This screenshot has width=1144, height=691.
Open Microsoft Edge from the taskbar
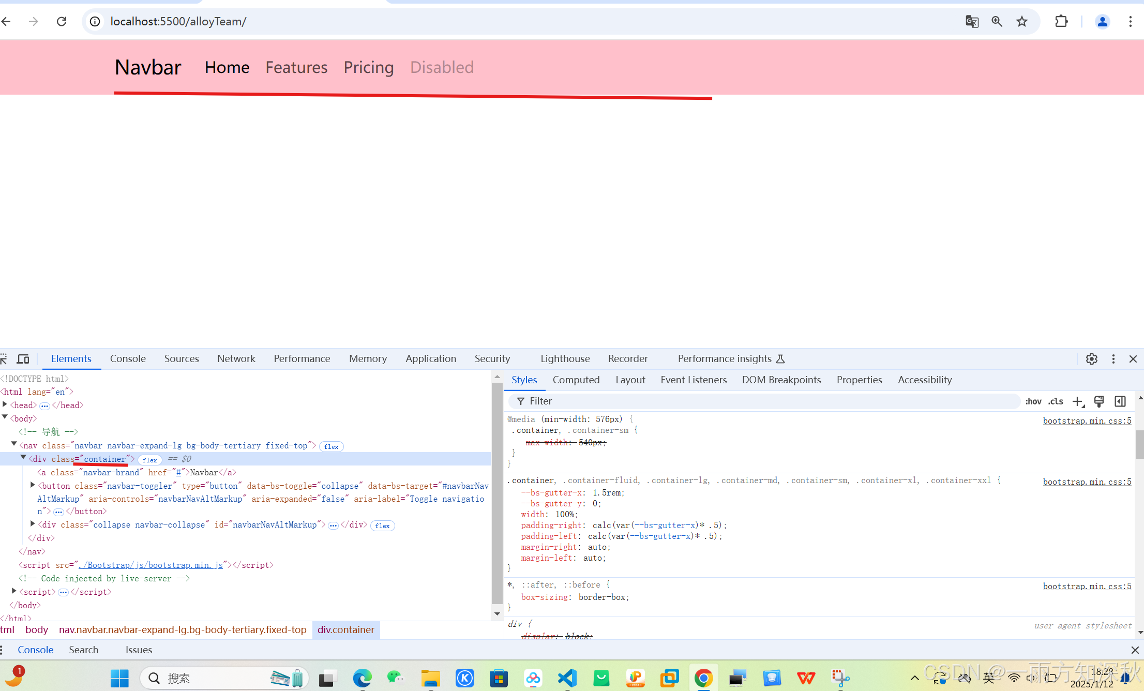click(362, 678)
